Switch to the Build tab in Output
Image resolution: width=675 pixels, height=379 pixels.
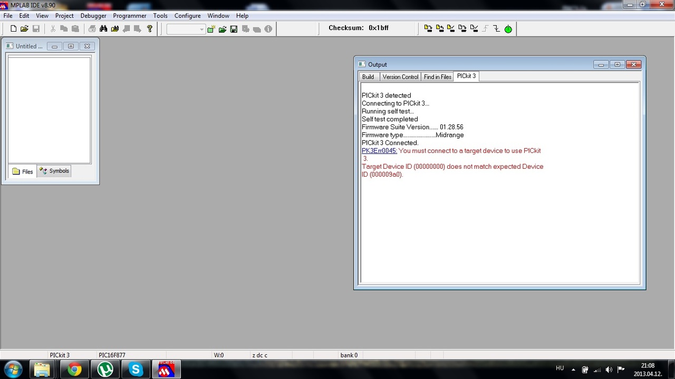(369, 77)
